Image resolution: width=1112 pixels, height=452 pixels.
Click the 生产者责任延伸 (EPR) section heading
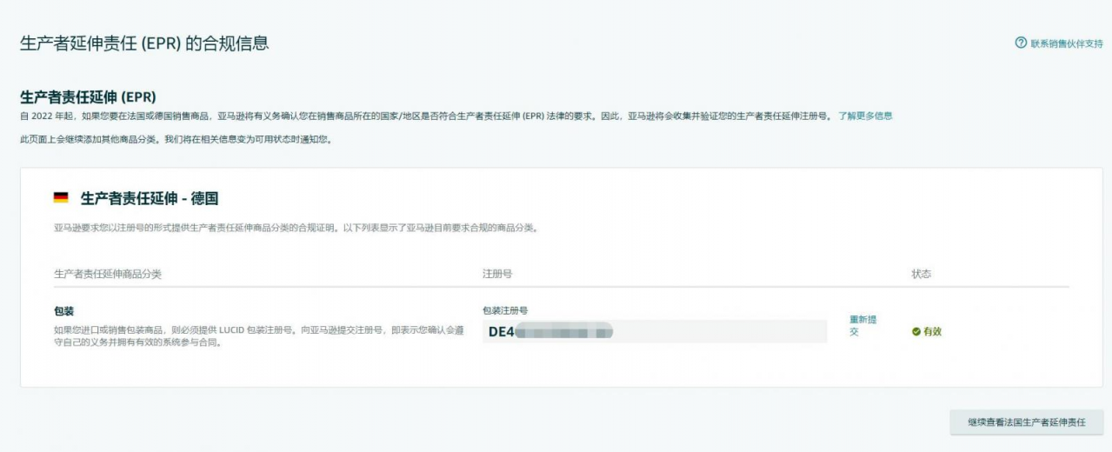coord(88,96)
